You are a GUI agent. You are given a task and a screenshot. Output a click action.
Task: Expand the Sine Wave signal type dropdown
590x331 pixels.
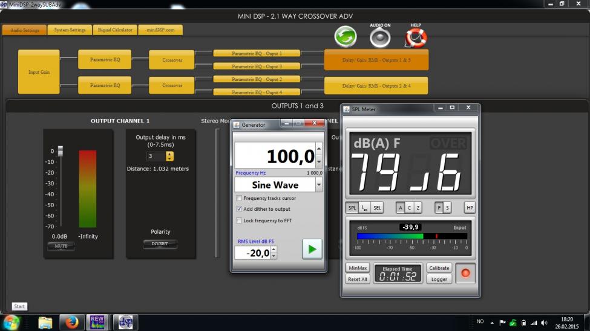click(319, 185)
